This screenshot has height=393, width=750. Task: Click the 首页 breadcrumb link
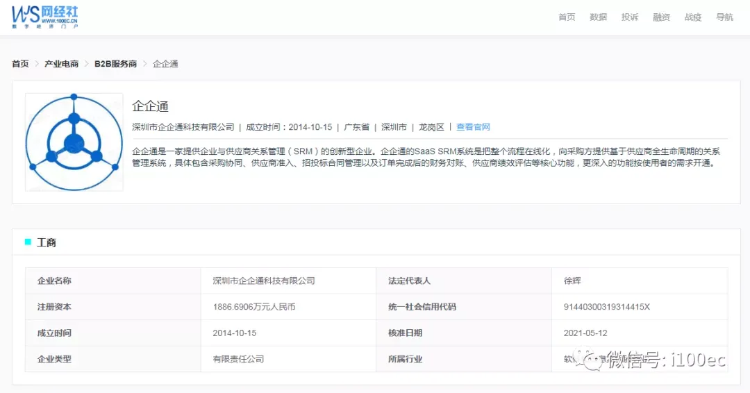click(21, 64)
